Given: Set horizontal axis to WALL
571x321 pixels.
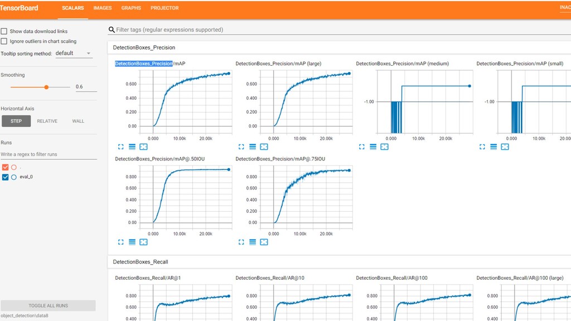Looking at the screenshot, I should coord(78,121).
